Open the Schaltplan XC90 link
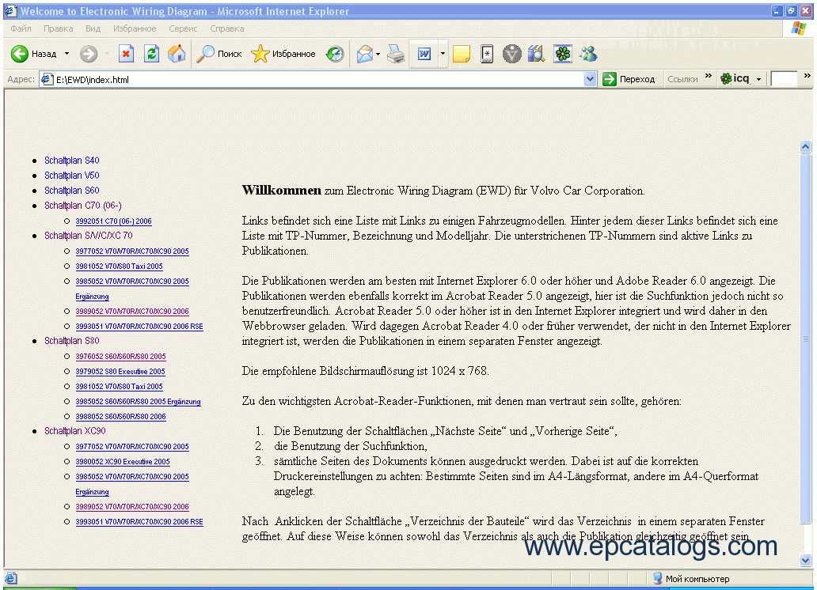This screenshot has width=817, height=590. point(75,431)
